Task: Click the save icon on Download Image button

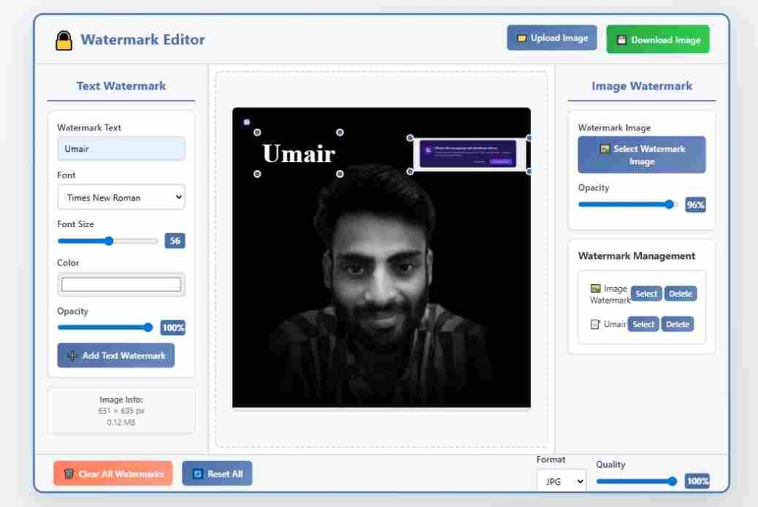Action: click(621, 41)
